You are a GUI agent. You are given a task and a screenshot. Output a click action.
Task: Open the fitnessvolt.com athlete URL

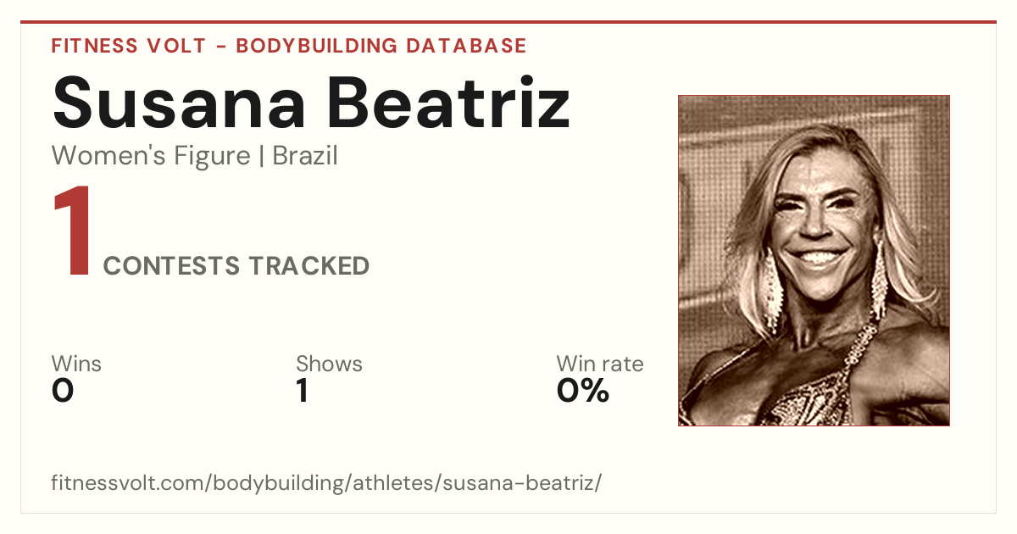(326, 483)
